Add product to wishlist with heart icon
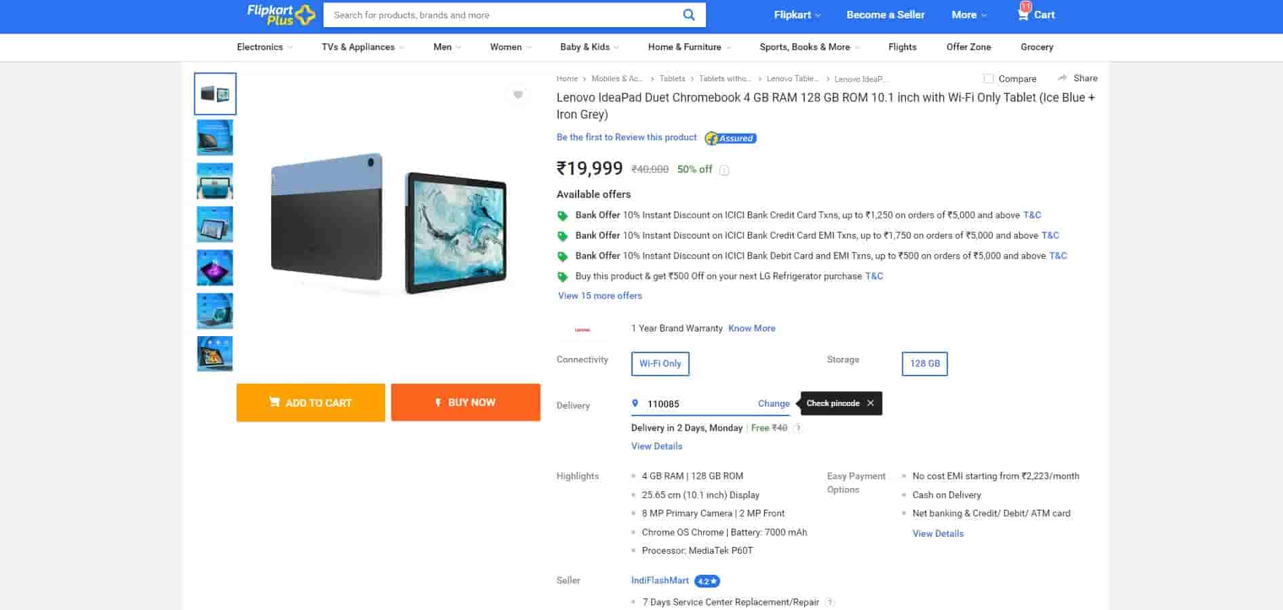1283x610 pixels. pyautogui.click(x=518, y=95)
